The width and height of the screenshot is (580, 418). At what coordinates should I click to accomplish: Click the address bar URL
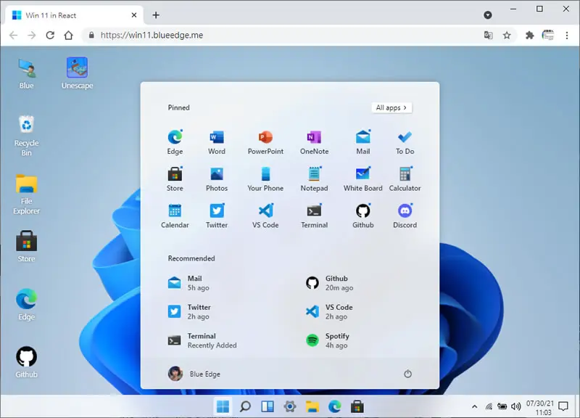[x=152, y=35]
